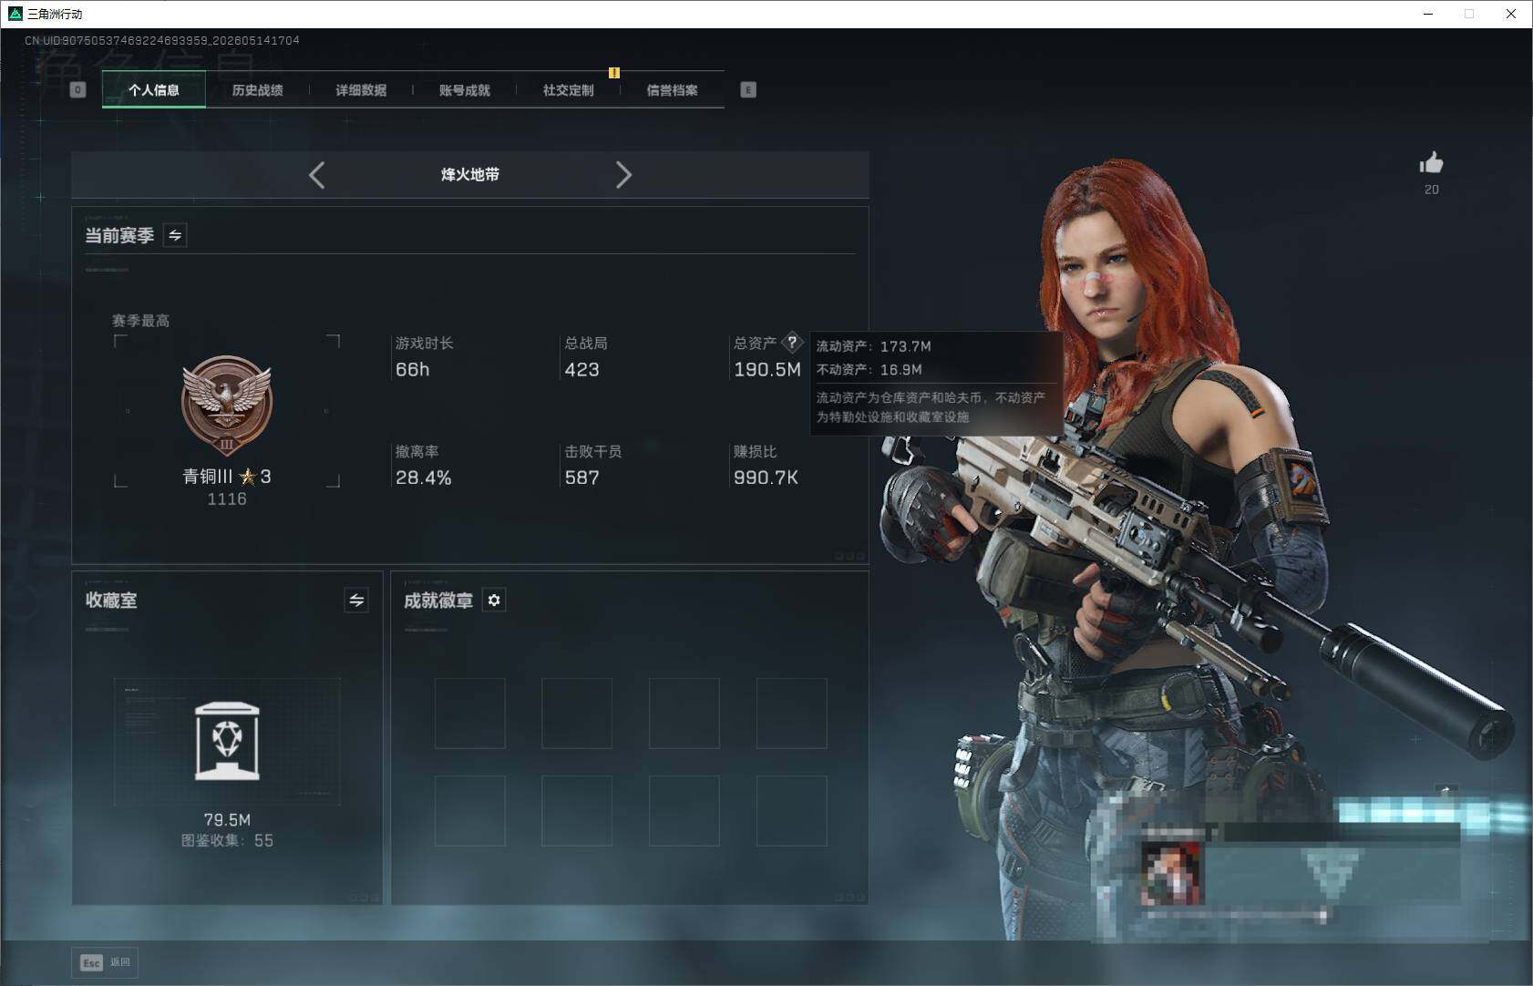Click the Q previous-tab key icon
The image size is (1533, 986).
pos(78,89)
